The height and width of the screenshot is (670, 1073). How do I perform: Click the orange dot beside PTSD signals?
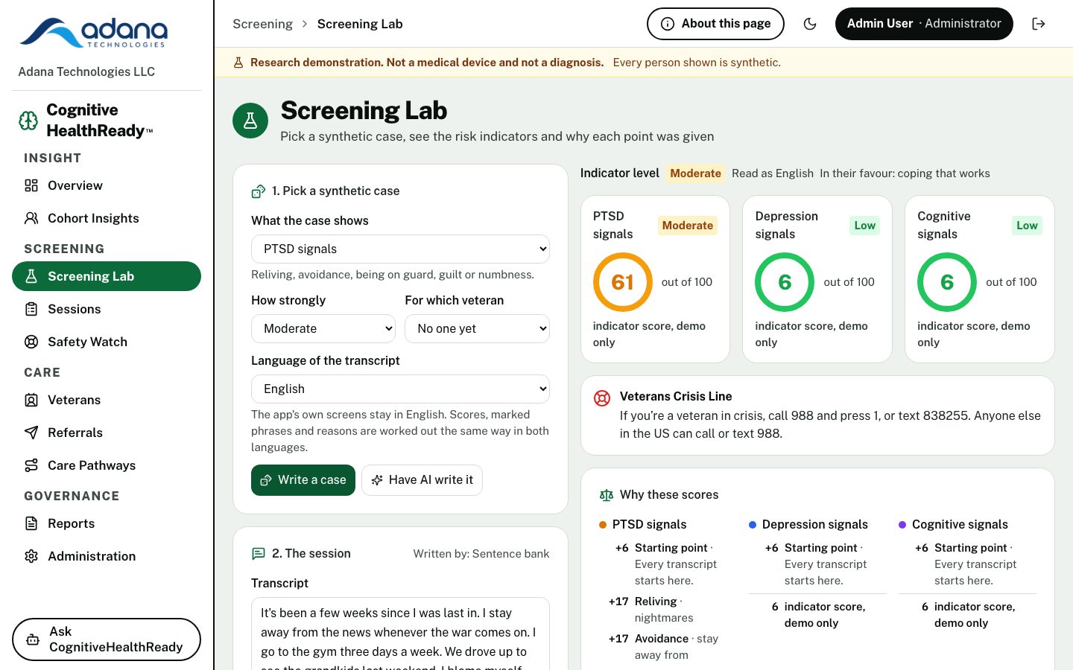point(603,525)
